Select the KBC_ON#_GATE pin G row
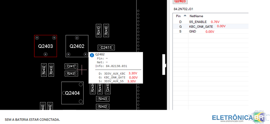Screen dimensions: 270x124 [x=201, y=27]
